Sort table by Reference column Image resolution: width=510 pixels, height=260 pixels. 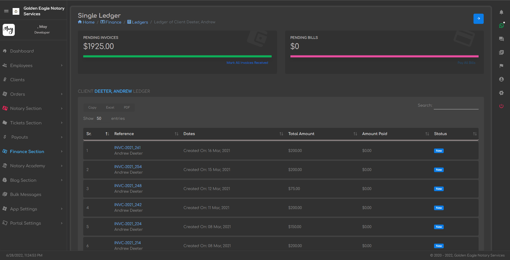point(146,134)
